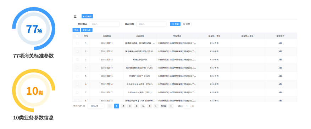
Task: Click product code cell 3002120016
Action: pyautogui.click(x=107, y=84)
